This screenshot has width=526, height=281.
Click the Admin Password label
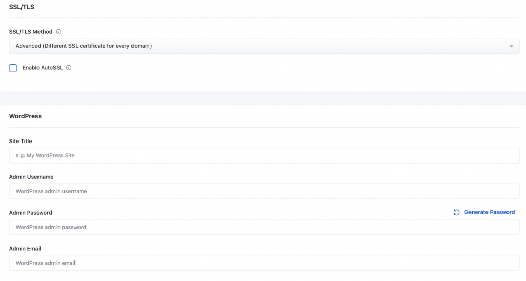[x=30, y=213]
